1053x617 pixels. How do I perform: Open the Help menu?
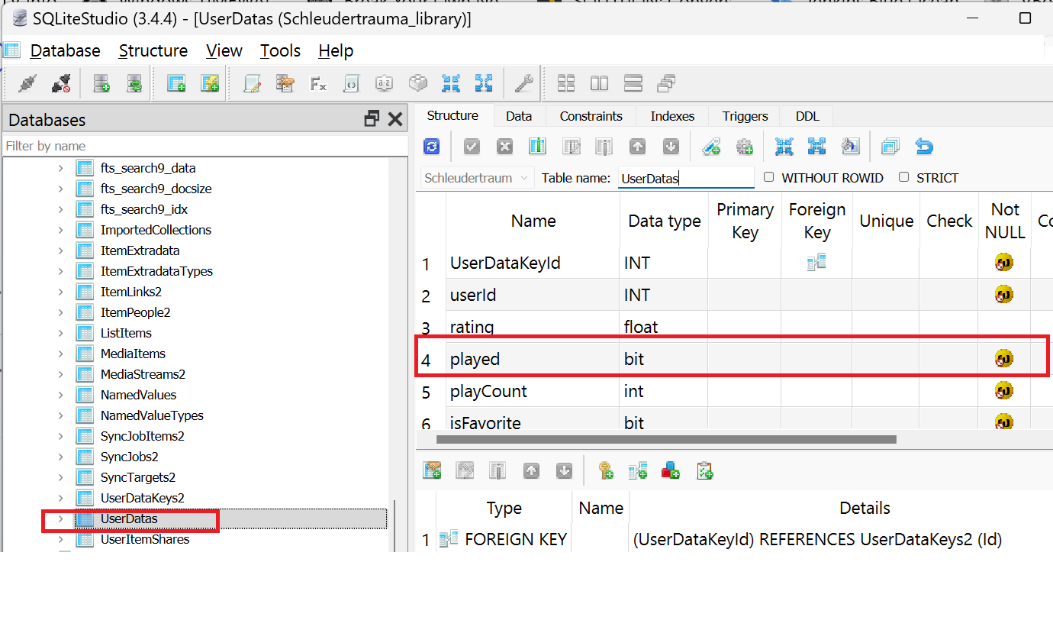pyautogui.click(x=336, y=50)
